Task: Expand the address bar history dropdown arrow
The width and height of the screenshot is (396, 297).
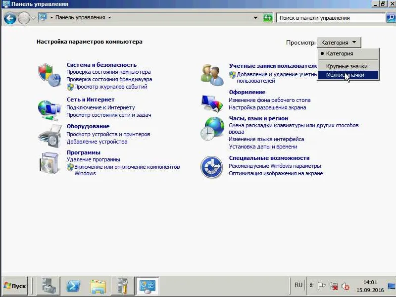Action: point(255,18)
